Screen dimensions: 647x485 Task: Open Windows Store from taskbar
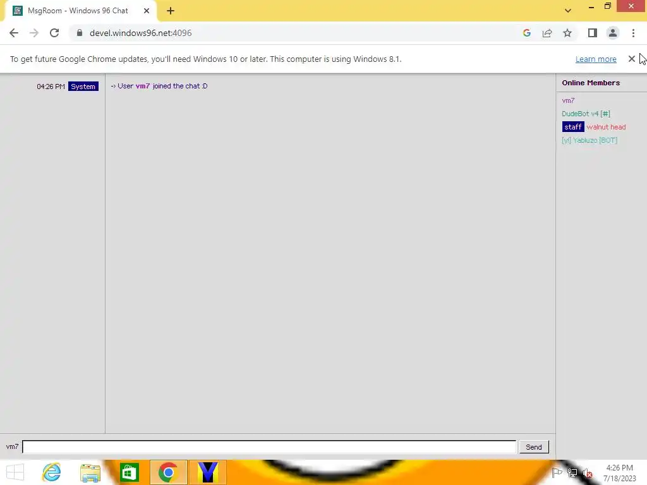[x=129, y=472]
